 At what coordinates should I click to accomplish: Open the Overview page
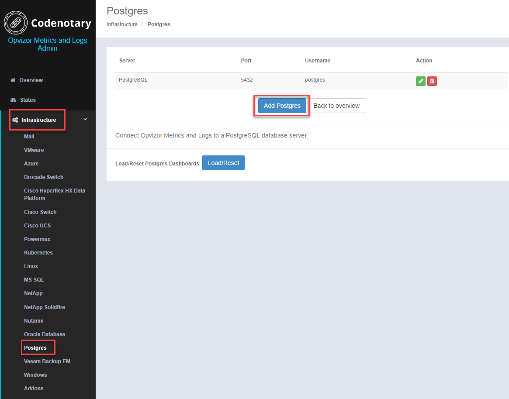click(31, 80)
